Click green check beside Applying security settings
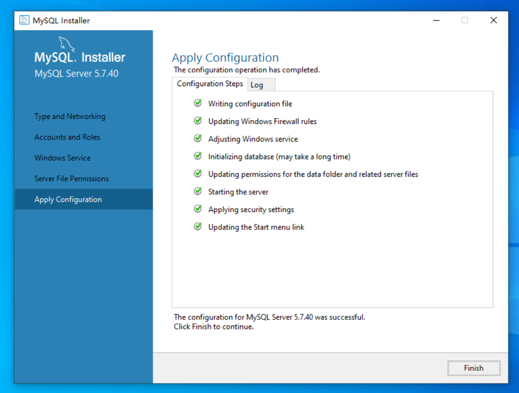The image size is (519, 393). click(198, 209)
